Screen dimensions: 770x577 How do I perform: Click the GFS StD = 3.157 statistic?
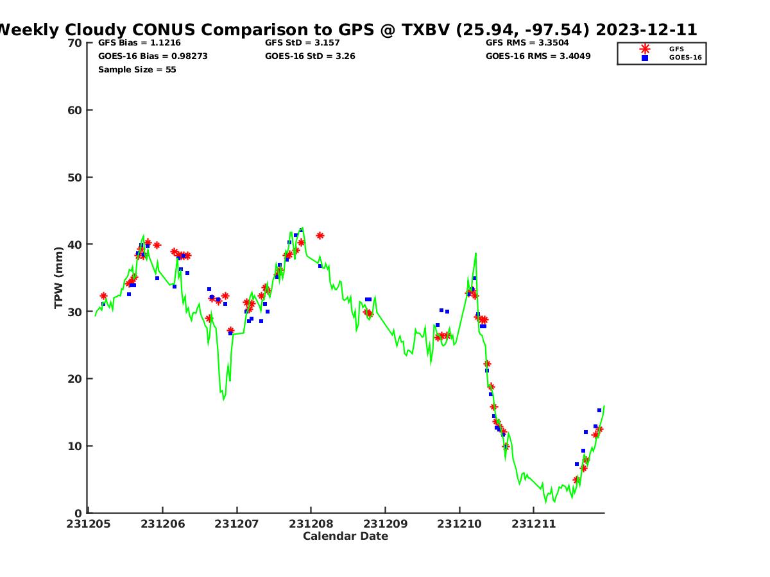click(302, 43)
